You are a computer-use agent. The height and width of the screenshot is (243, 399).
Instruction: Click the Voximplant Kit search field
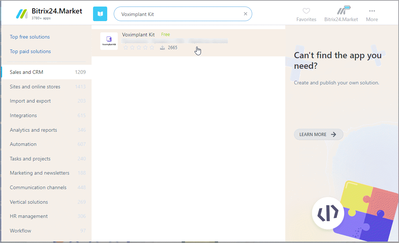[x=183, y=14]
